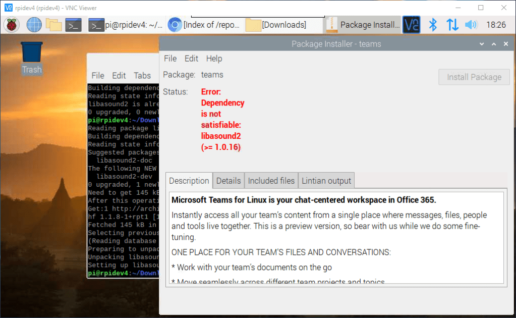Collapse Package Installer using the down chevron
The image size is (516, 318).
tap(482, 44)
